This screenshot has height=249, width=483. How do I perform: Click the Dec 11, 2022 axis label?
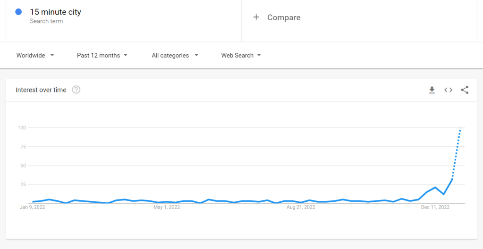[434, 207]
